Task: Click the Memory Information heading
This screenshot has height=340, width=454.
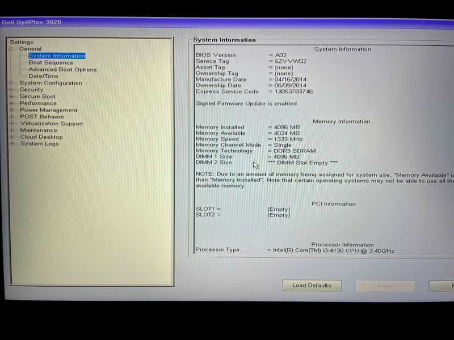Action: (x=342, y=121)
